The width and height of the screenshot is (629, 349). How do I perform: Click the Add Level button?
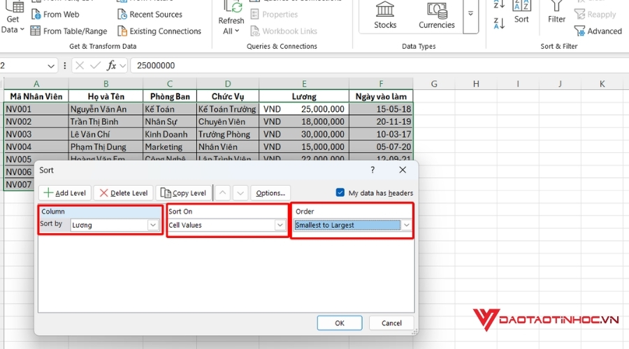coord(65,193)
